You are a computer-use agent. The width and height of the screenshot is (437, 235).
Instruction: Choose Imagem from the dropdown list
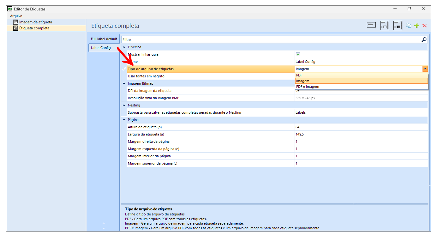click(x=362, y=81)
